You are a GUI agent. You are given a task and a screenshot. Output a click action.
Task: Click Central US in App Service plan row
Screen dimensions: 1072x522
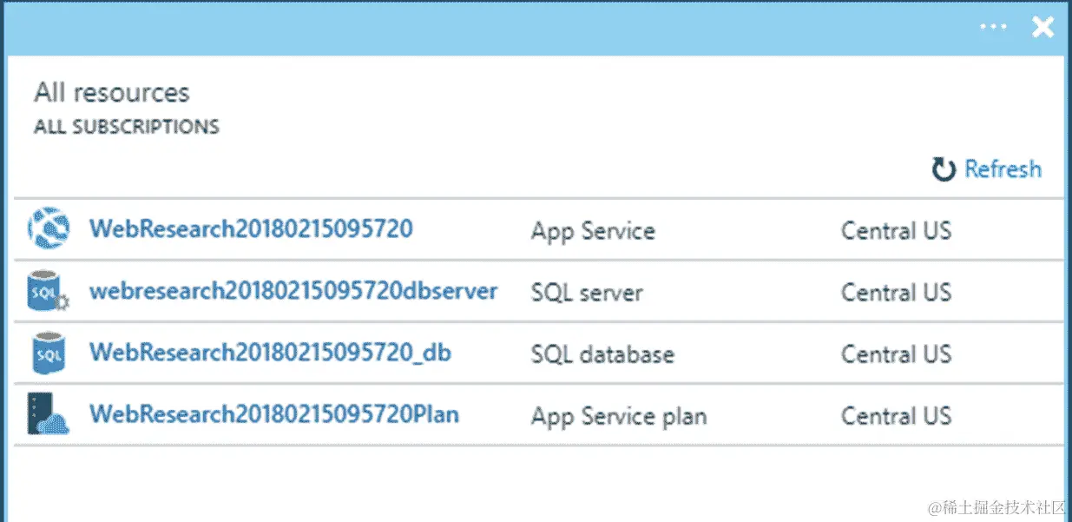point(896,415)
